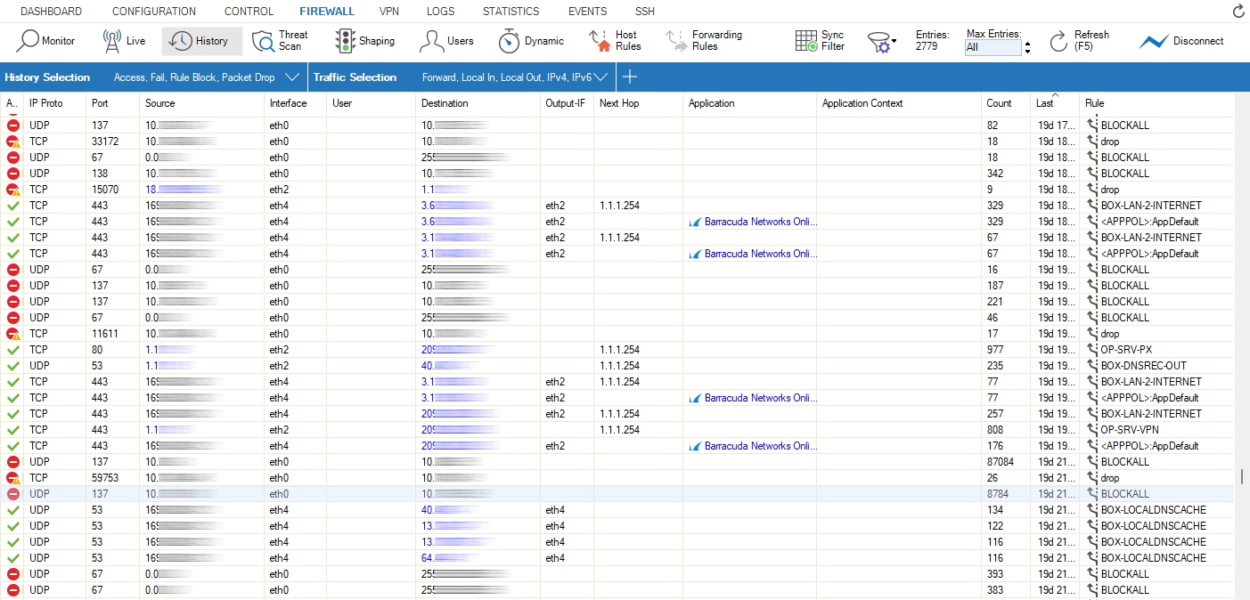Open Threat Scan view

(281, 41)
